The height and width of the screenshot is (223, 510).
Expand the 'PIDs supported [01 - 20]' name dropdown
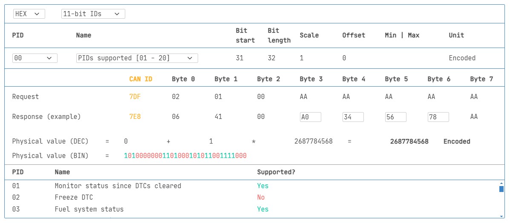click(x=137, y=58)
